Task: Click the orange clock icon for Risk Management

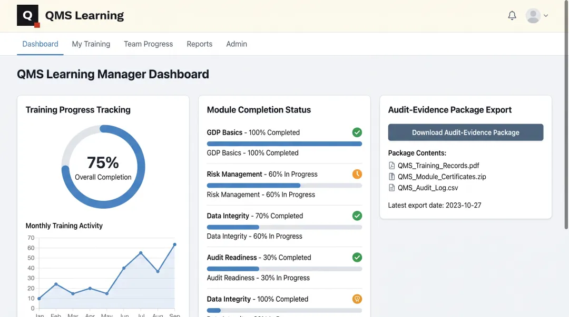Action: 357,174
